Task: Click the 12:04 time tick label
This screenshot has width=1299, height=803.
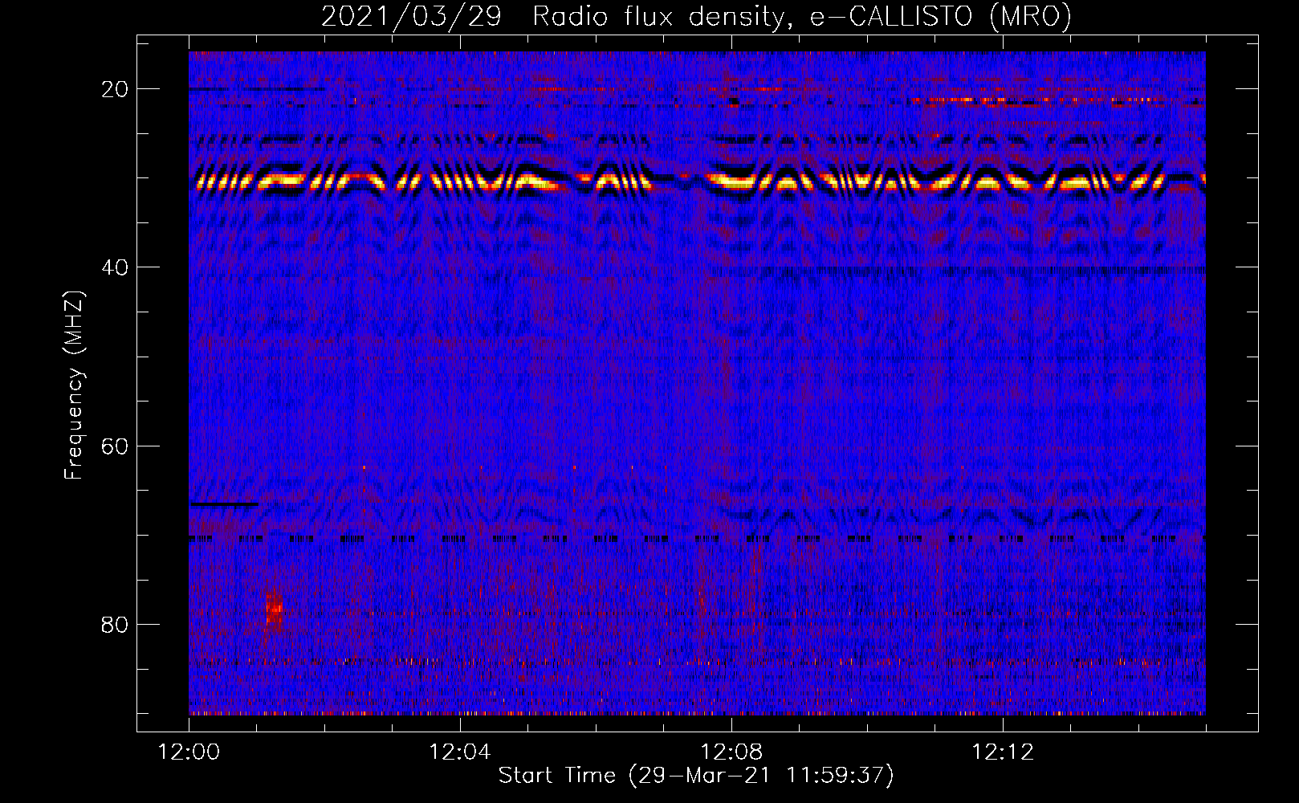Action: point(460,752)
